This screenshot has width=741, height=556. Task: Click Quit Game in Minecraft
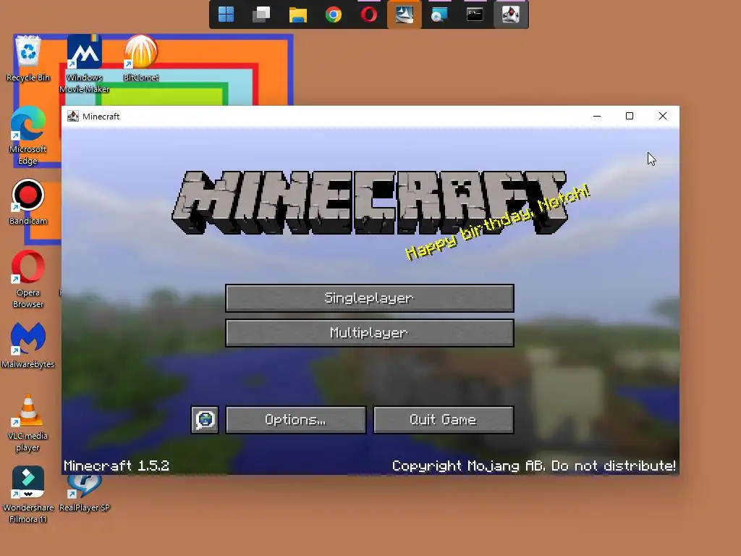[444, 420]
